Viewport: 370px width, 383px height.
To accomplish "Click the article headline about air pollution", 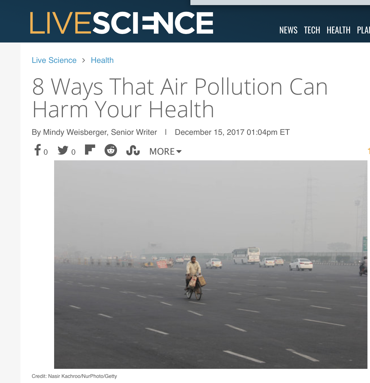I will 180,98.
